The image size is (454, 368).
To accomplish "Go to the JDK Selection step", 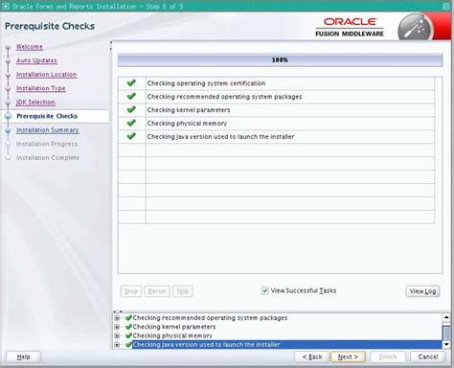I will (35, 103).
